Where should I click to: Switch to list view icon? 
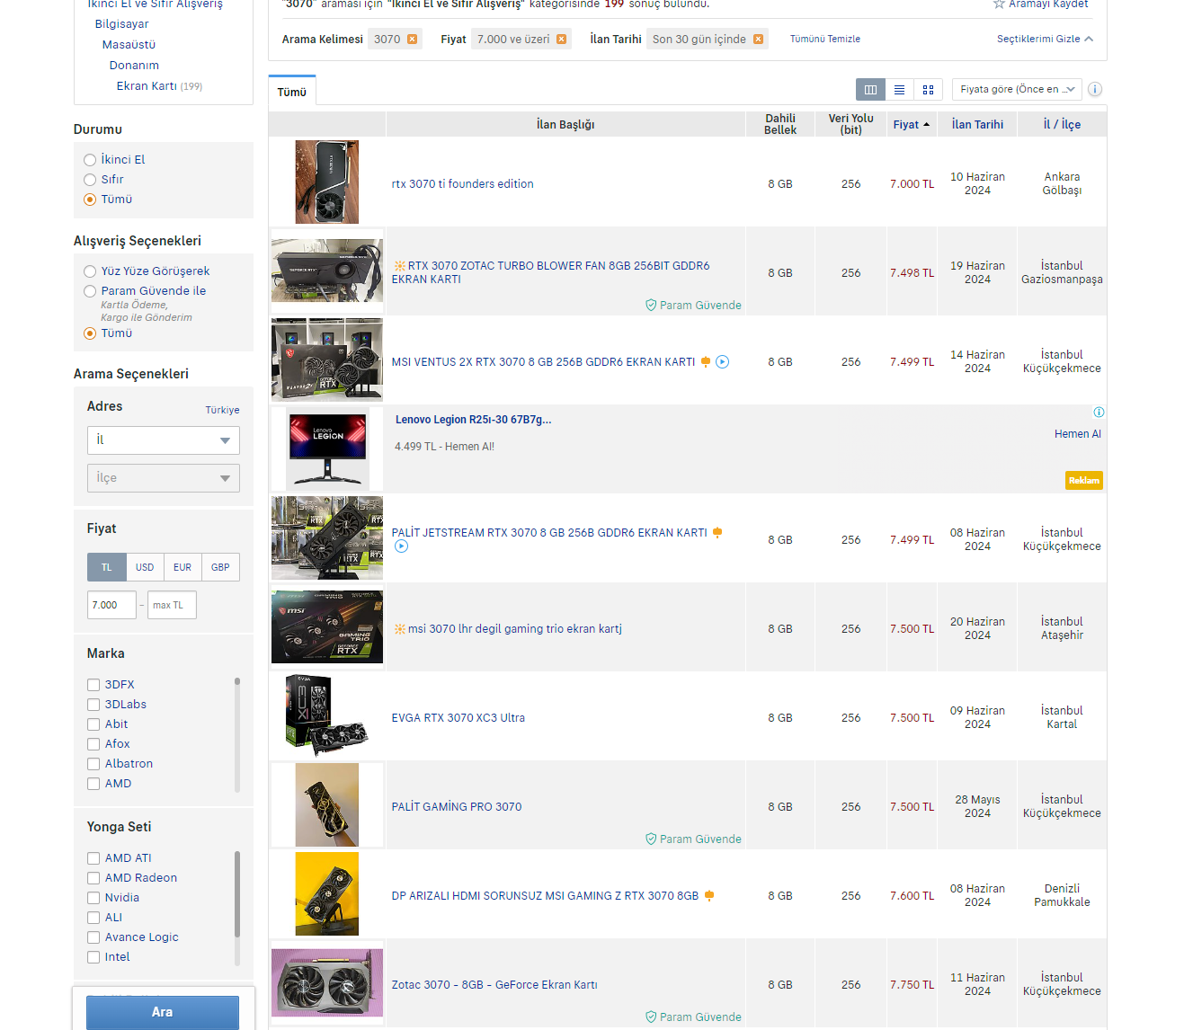click(899, 89)
